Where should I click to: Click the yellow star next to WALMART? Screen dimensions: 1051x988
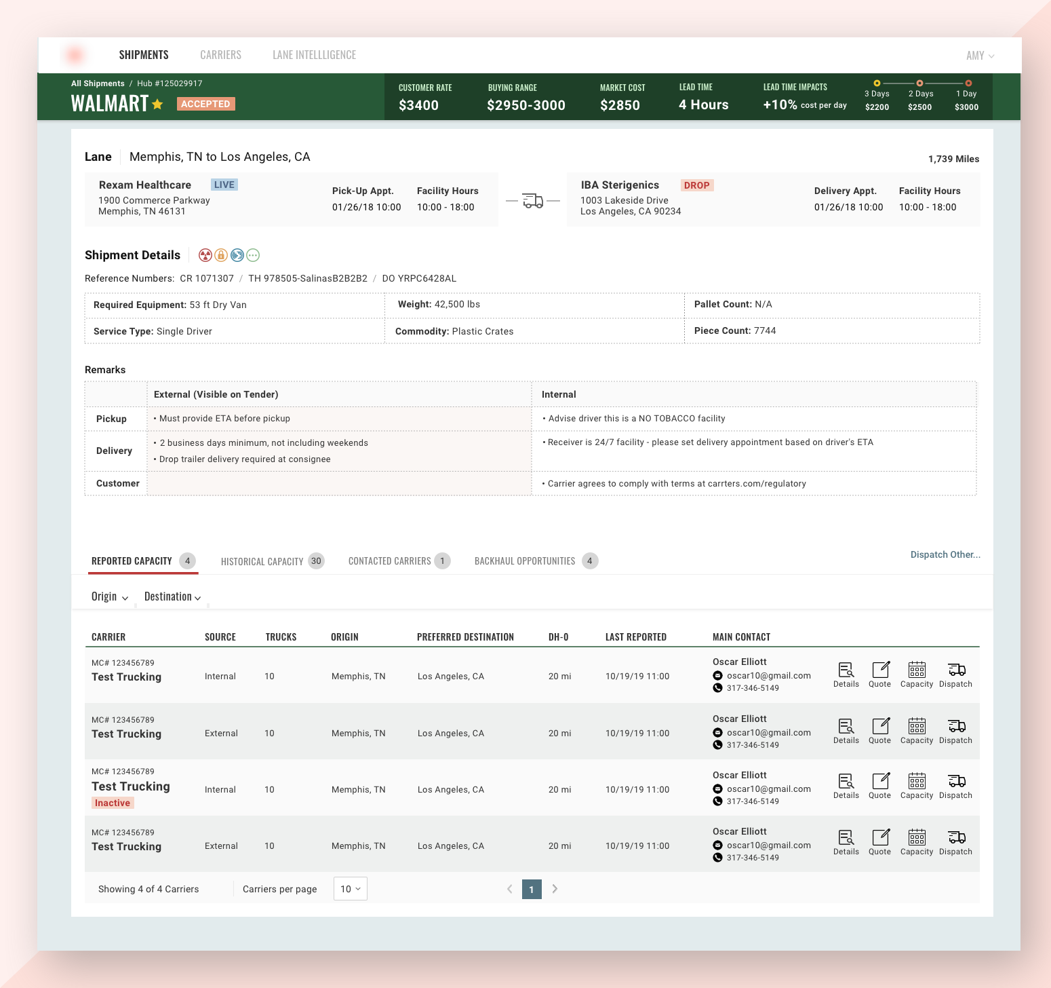(157, 104)
